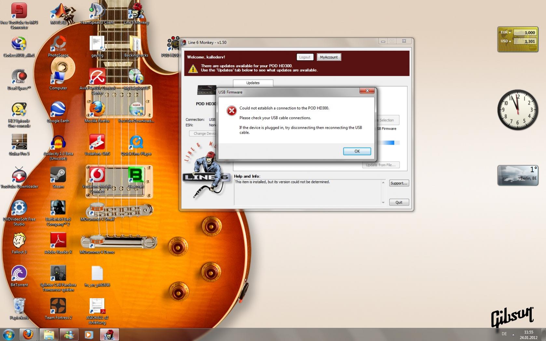Select the Mozilla Firefox desktop icon
Viewport: 546px width, 341px height.
pyautogui.click(x=97, y=112)
